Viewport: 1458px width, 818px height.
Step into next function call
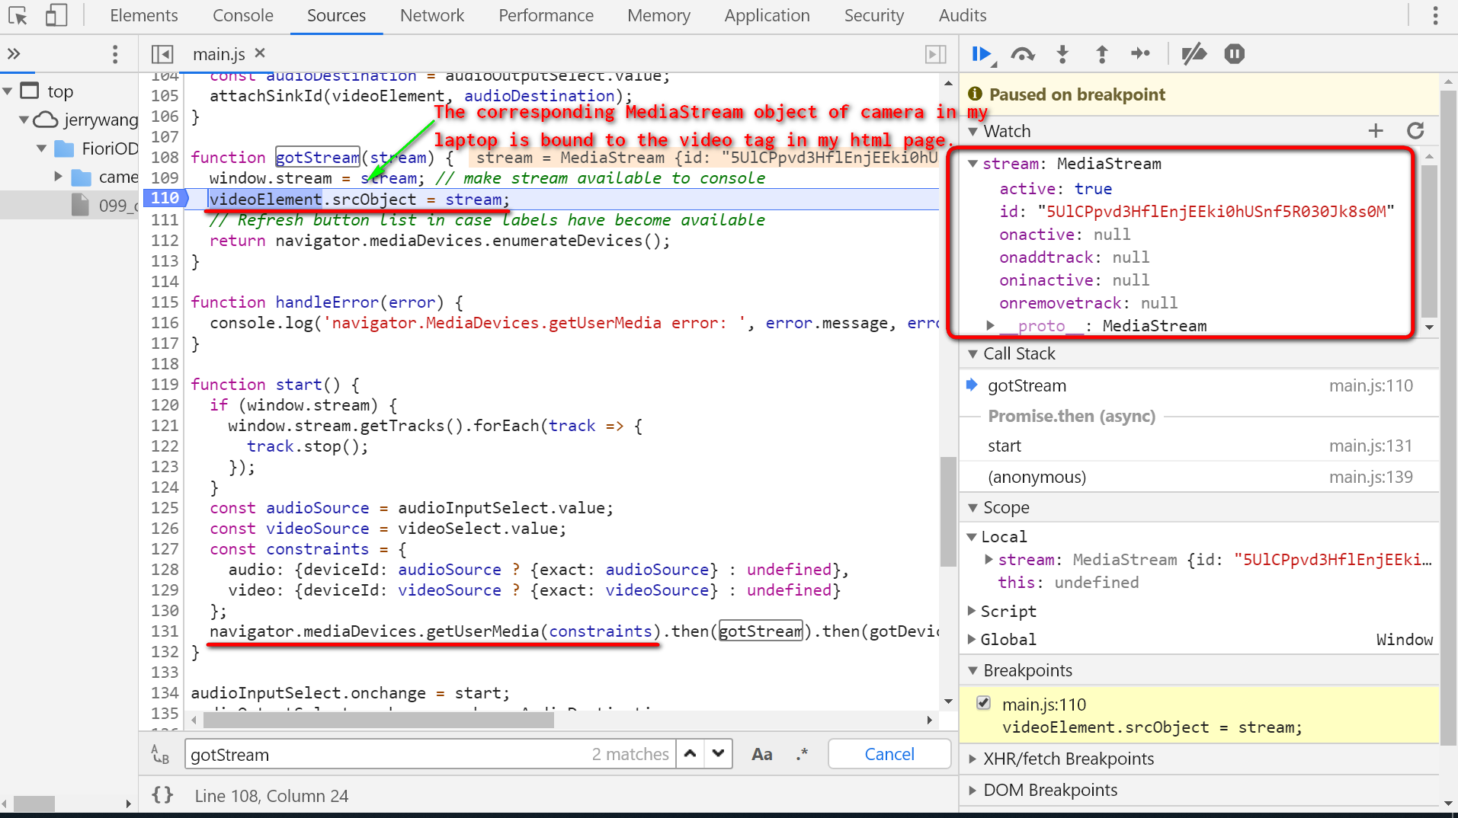click(1062, 54)
